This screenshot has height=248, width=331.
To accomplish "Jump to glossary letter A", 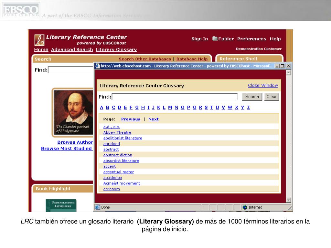I will [x=101, y=108].
